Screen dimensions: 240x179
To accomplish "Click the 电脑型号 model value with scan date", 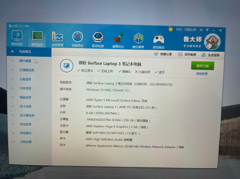I will 129,84.
